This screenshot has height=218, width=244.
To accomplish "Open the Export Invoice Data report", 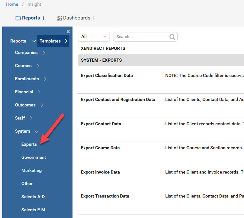I will [x=100, y=172].
